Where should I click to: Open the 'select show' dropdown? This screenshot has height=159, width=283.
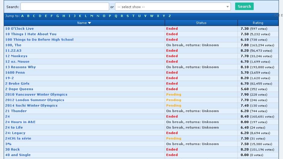(173, 7)
